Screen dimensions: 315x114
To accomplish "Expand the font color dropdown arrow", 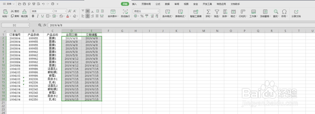I will (x=71, y=16).
